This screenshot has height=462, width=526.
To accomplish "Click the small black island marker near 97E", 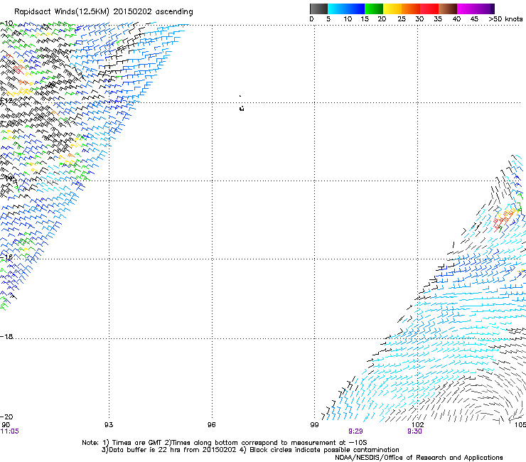I will click(x=242, y=108).
